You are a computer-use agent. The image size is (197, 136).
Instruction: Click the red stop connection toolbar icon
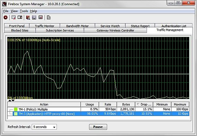6,17
